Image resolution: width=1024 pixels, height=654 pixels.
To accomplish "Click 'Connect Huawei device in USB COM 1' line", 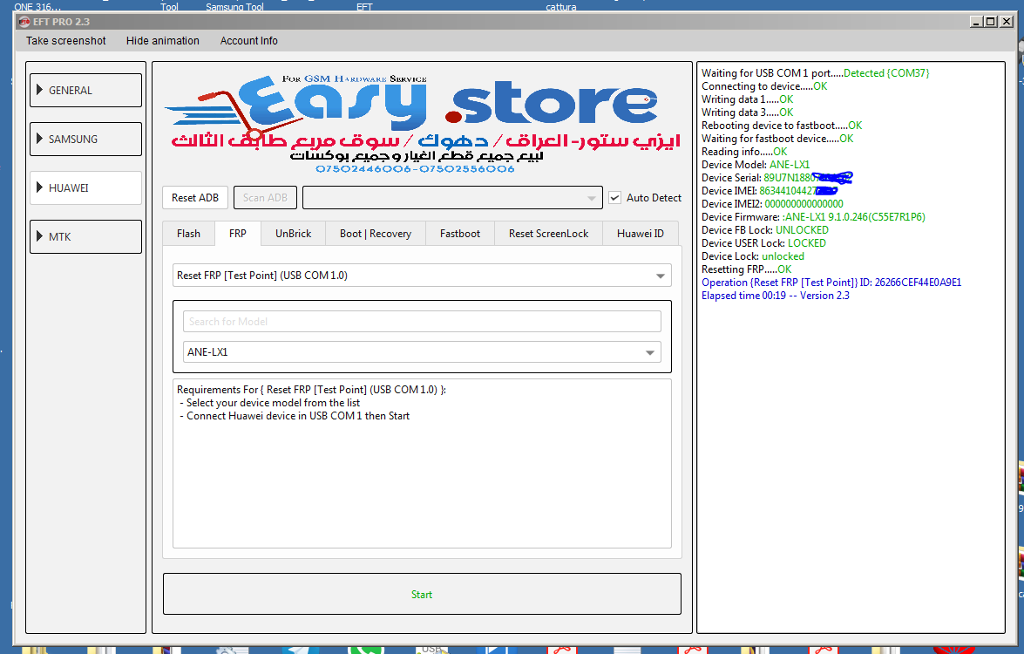I will [x=295, y=416].
